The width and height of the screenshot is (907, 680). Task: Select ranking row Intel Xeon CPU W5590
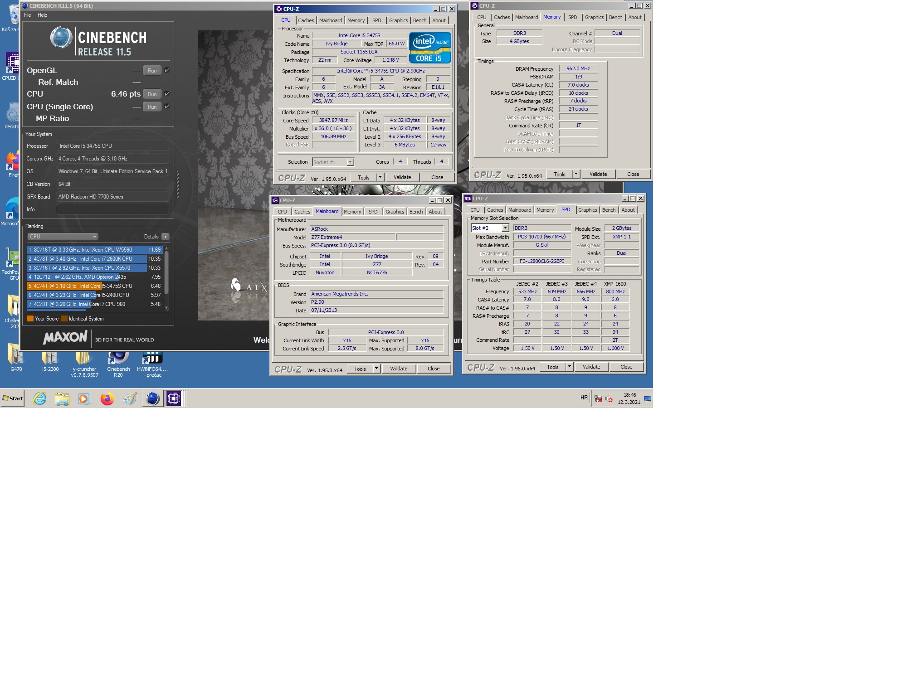coord(95,250)
